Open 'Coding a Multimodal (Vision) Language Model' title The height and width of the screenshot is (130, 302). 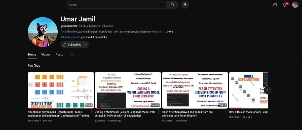tap(125, 114)
